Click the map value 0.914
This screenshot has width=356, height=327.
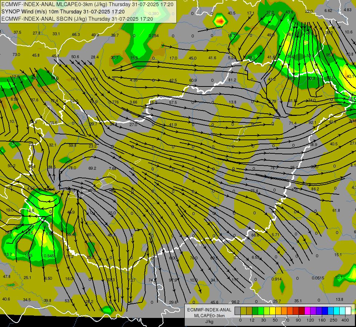276,279
